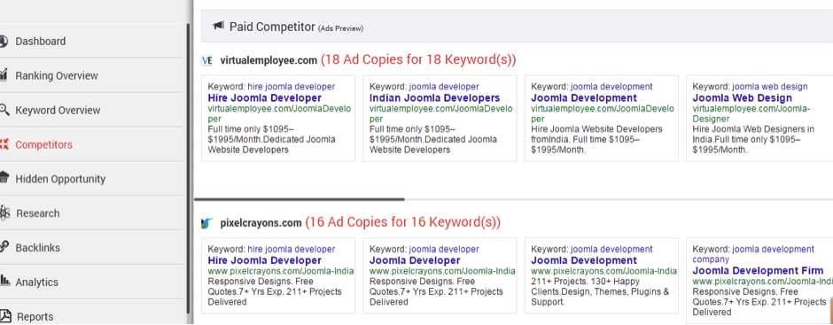Image resolution: width=833 pixels, height=325 pixels.
Task: Click the Backlinks chain icon
Action: pos(4,247)
